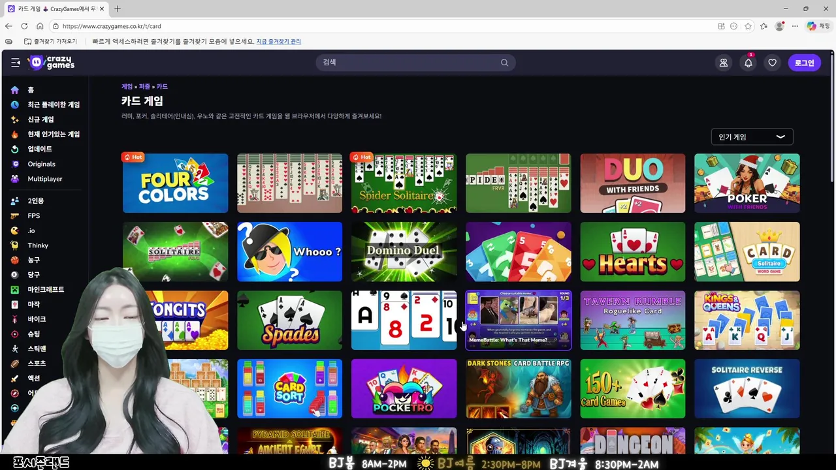
Task: Click the 2인용 category icon
Action: (x=14, y=201)
